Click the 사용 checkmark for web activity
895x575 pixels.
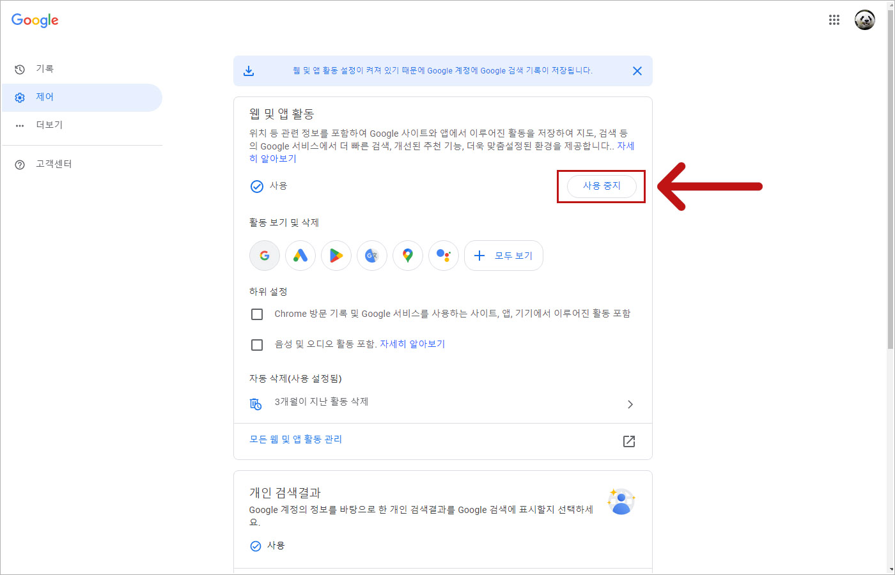click(256, 187)
